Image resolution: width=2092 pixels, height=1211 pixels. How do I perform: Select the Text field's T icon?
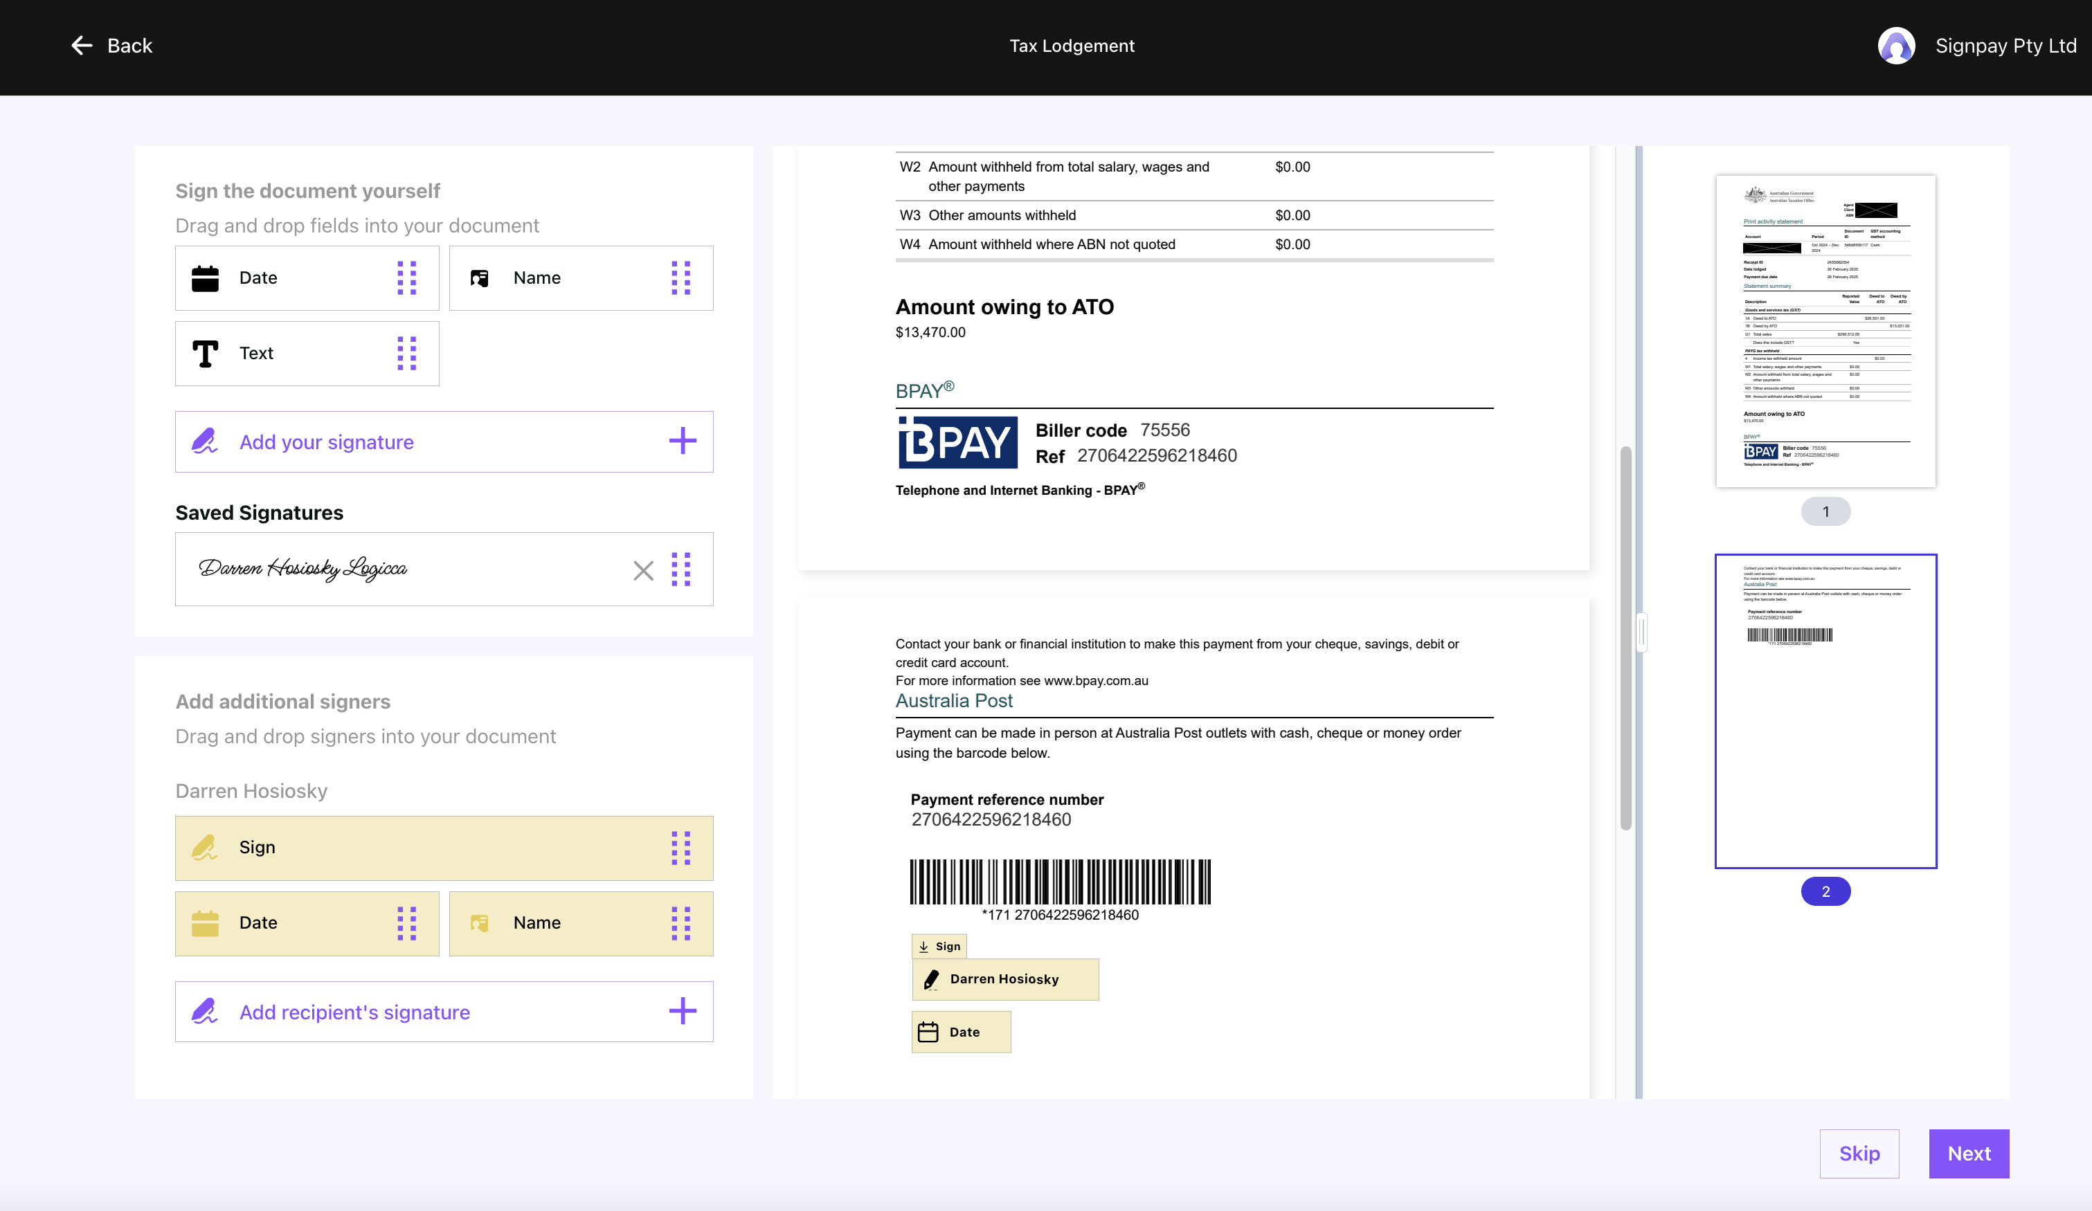pos(205,353)
